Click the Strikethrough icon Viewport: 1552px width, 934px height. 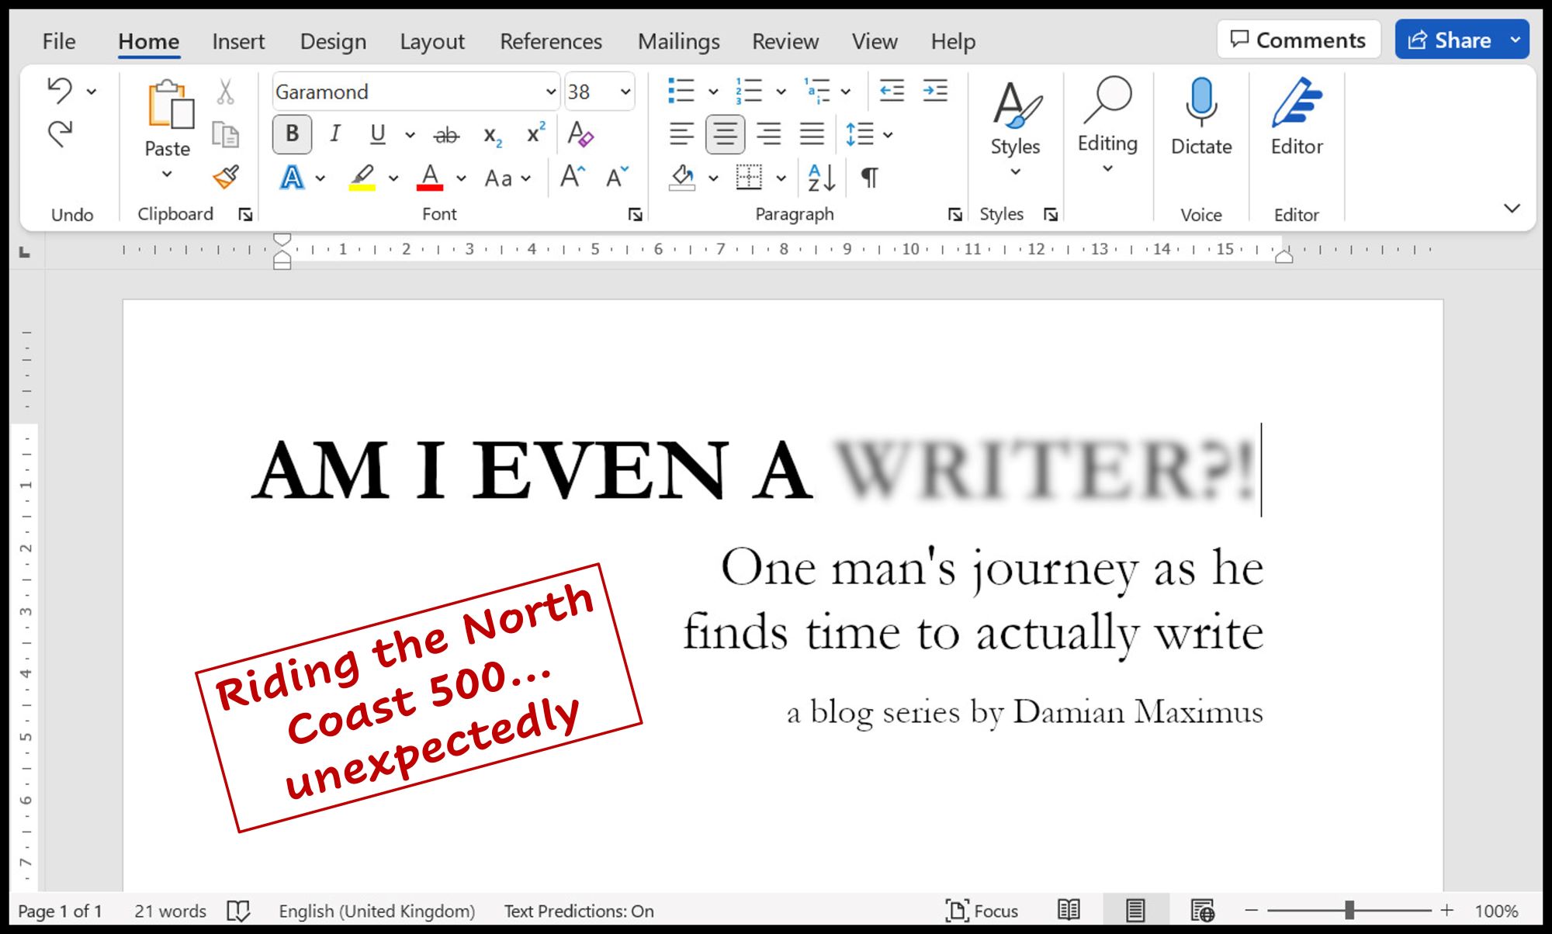tap(445, 136)
